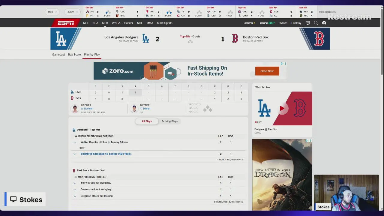Viewport: 384px width, 216px height.
Task: Click the large LA logo on the header banner
Action: point(61,39)
